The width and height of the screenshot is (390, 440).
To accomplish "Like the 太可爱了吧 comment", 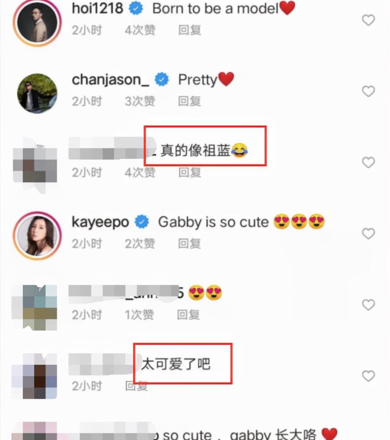I will point(368,376).
